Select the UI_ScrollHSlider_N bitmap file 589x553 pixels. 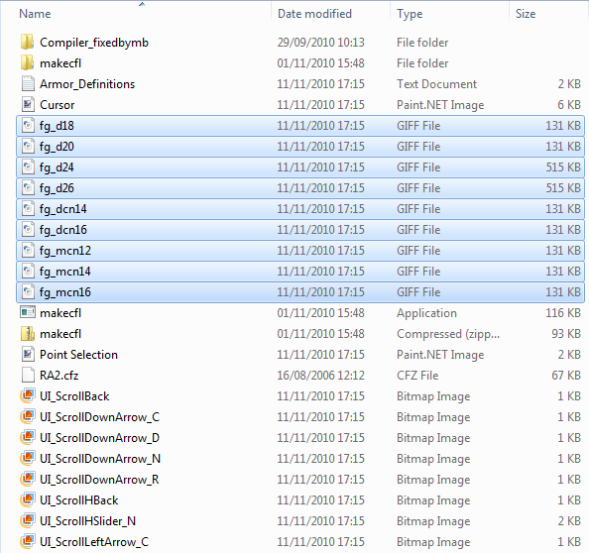(x=87, y=520)
